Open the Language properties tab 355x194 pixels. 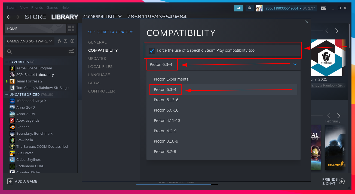pos(99,75)
